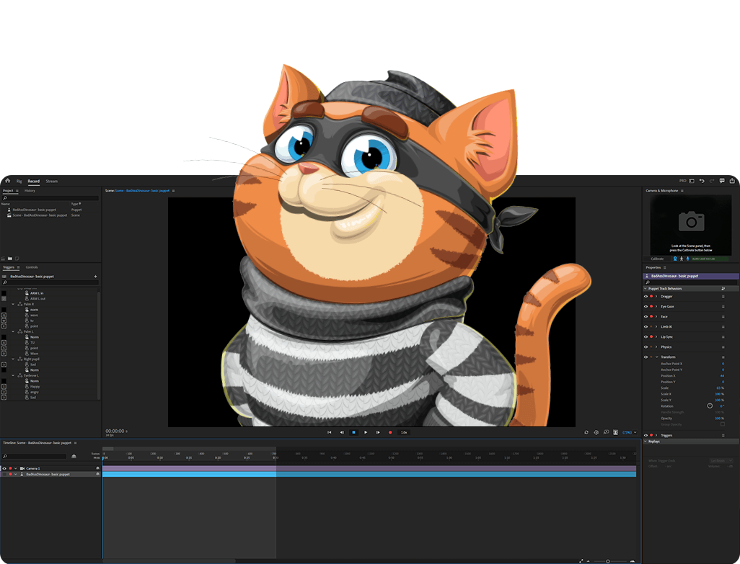Add a trigger with the plus icon
The height and width of the screenshot is (564, 740).
95,277
